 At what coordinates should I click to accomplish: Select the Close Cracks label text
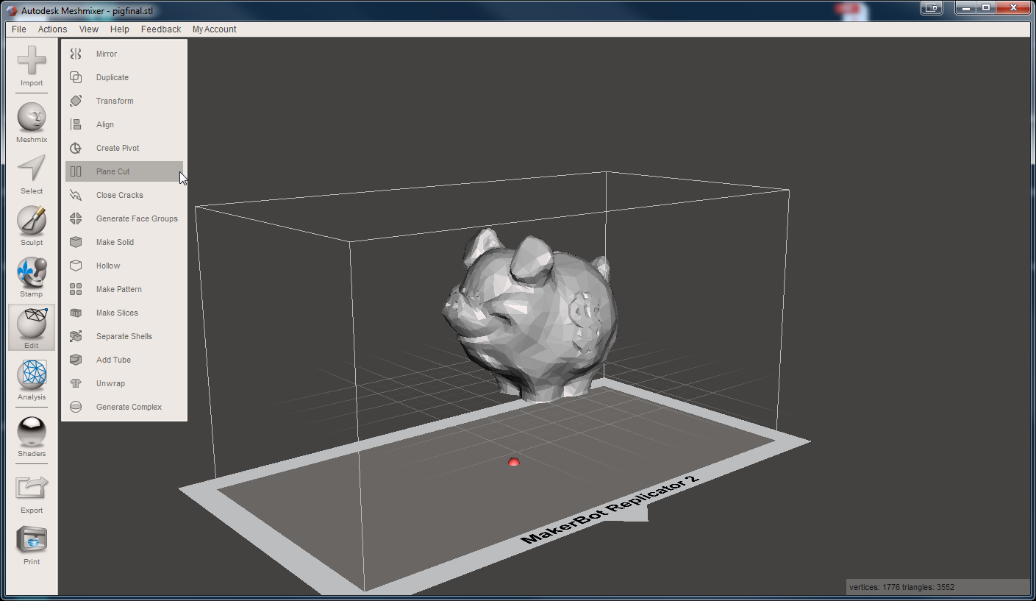coord(120,195)
